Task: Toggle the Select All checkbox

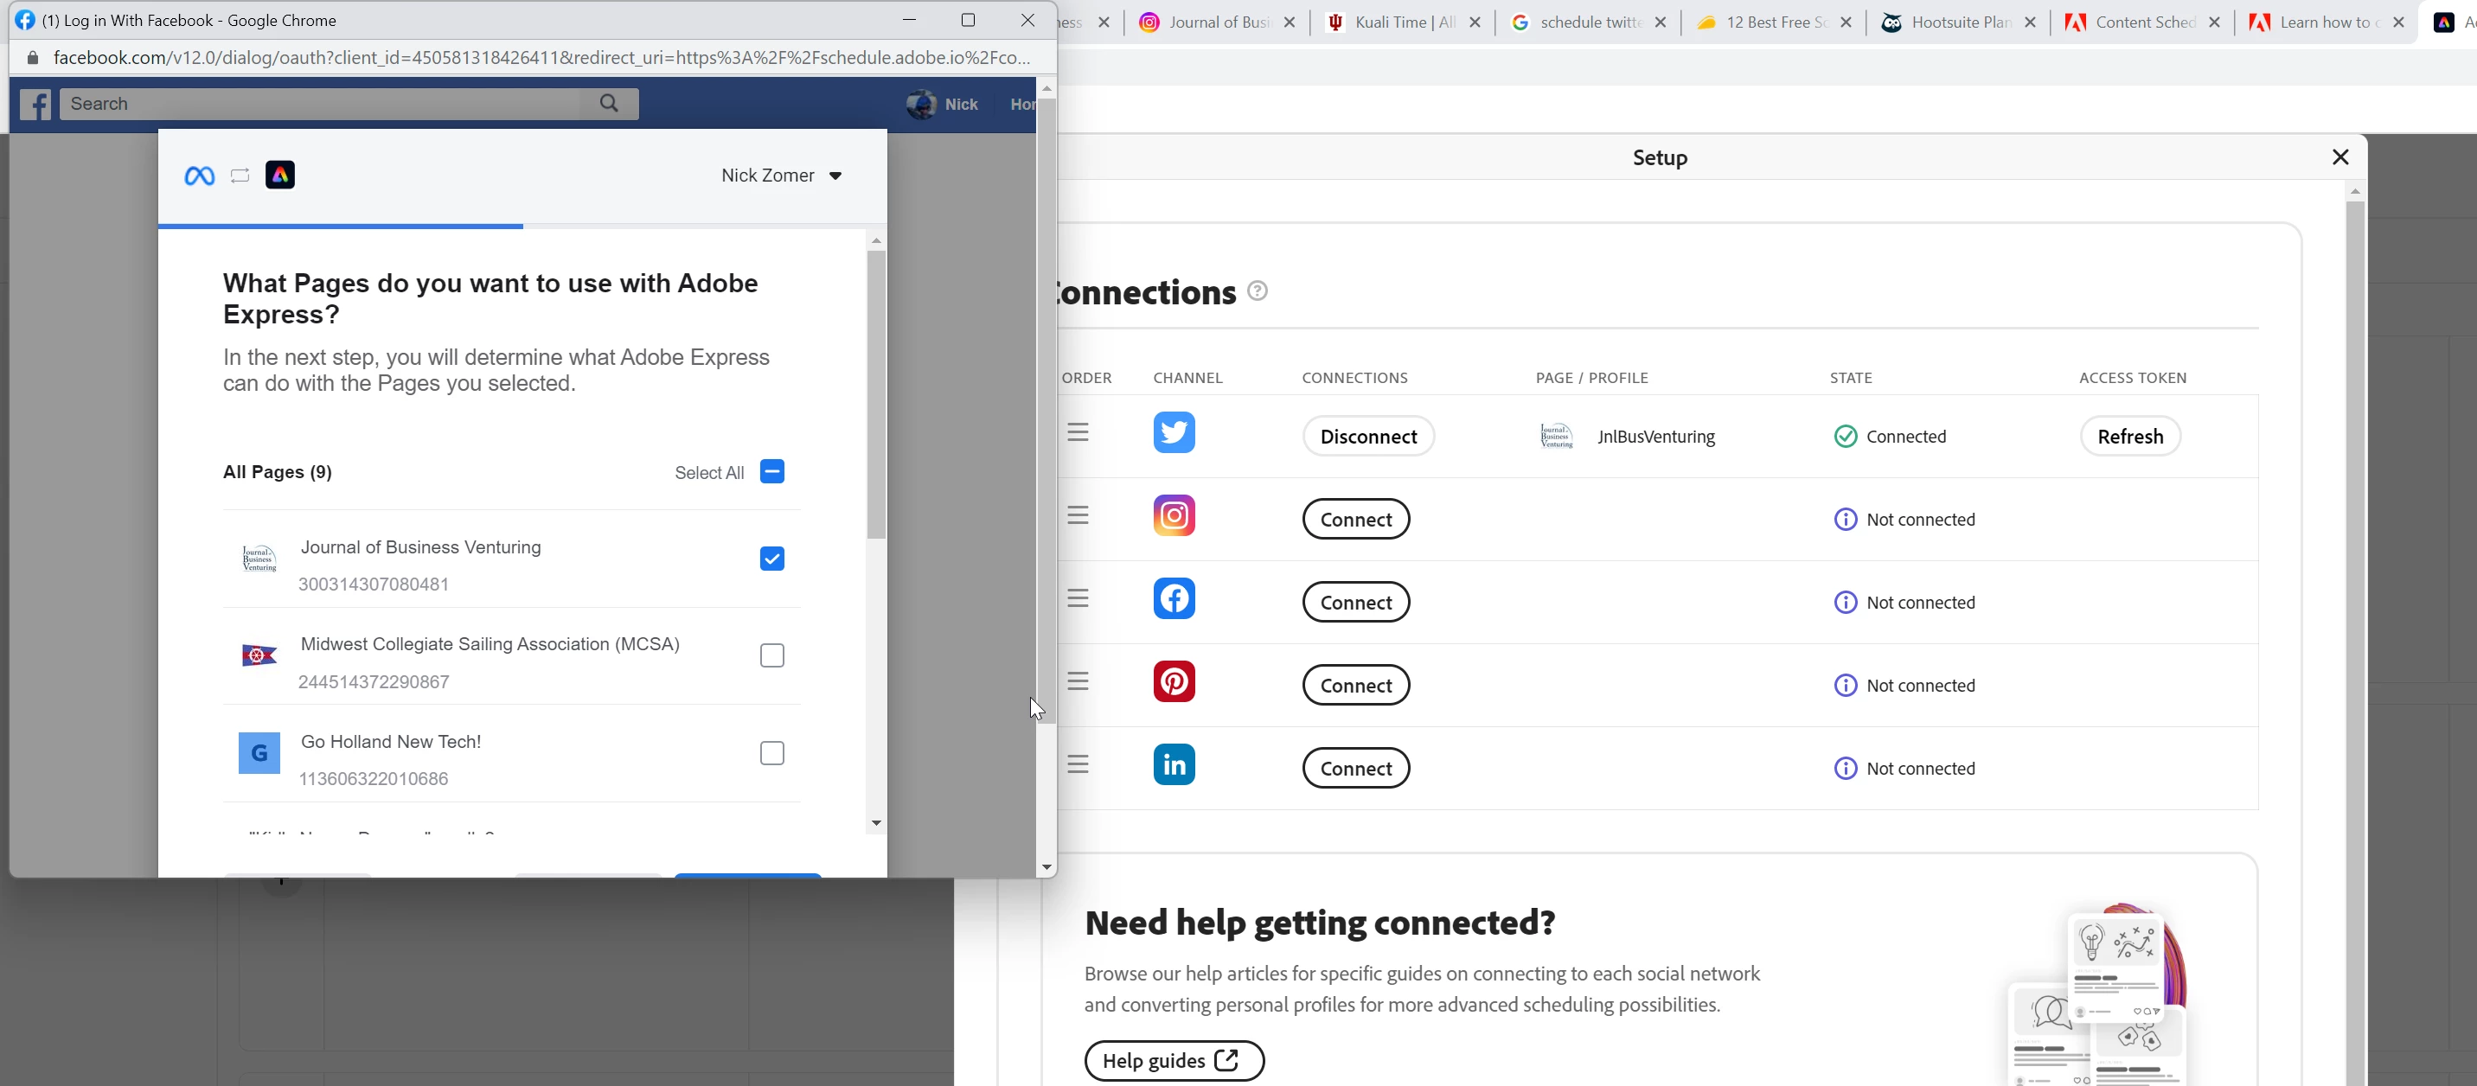Action: click(772, 472)
